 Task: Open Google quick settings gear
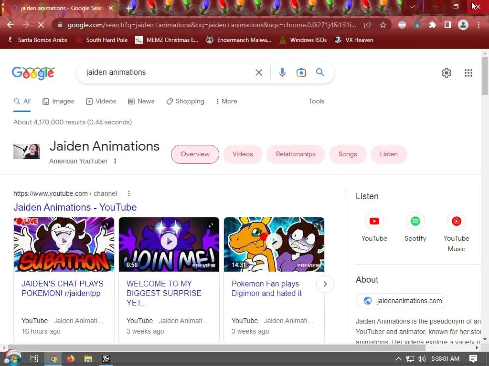tap(446, 73)
